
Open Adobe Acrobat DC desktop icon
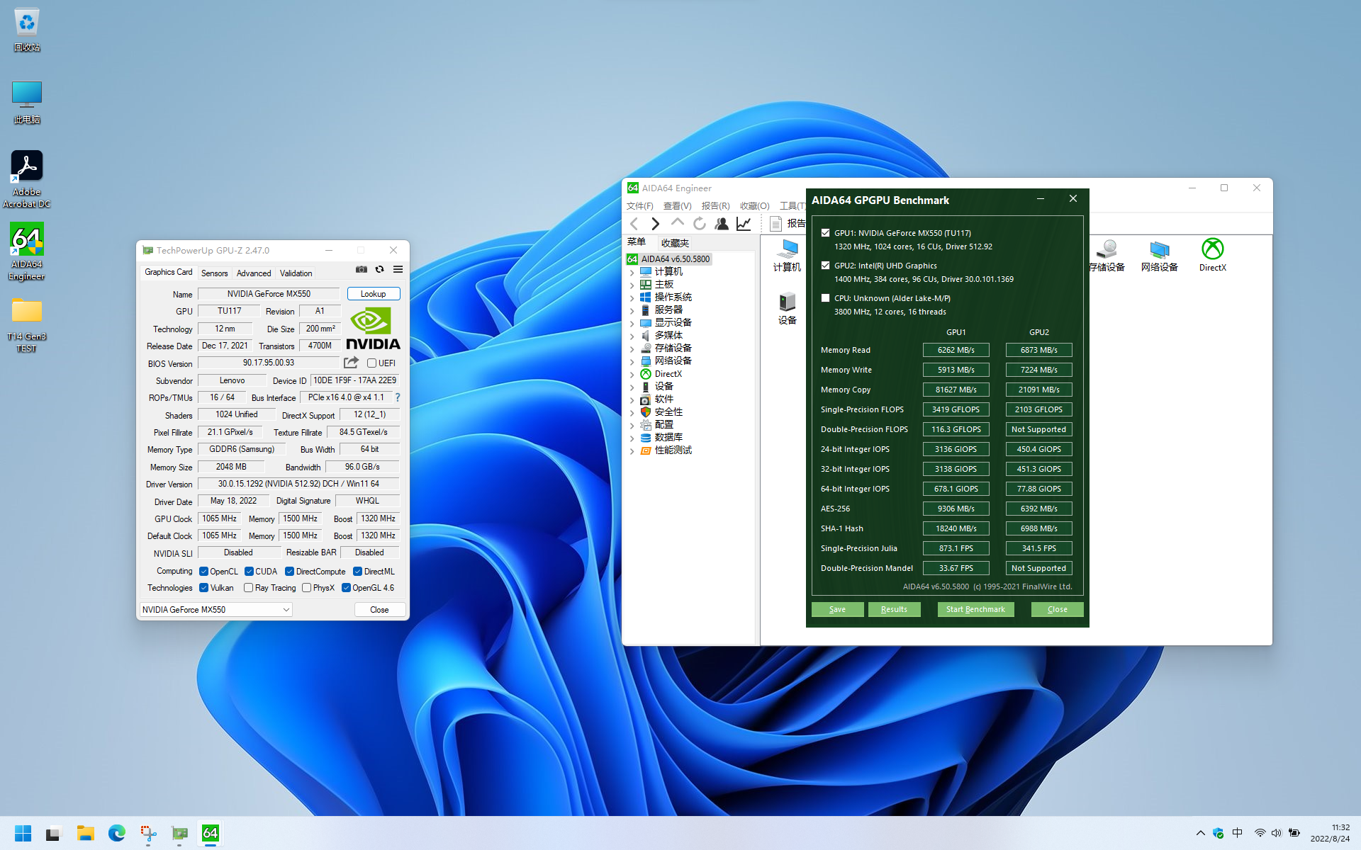(27, 179)
